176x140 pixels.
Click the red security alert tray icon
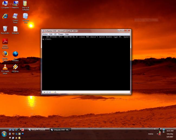160,134
